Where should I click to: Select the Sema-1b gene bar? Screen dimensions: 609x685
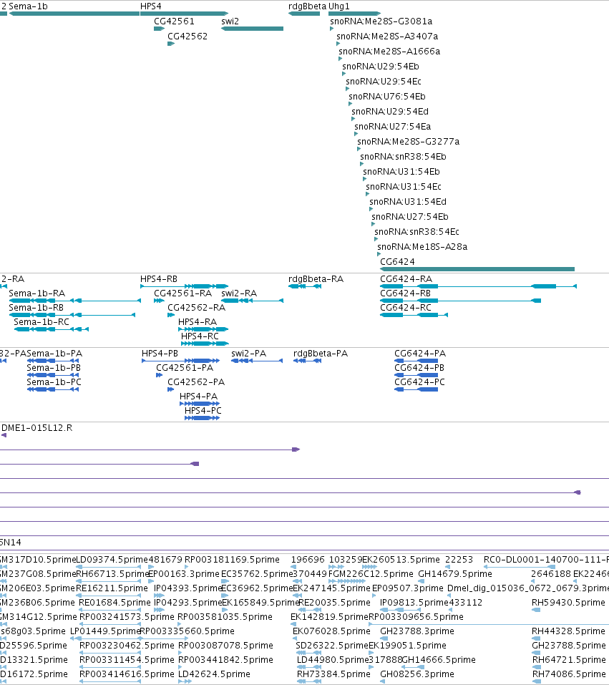tap(74, 14)
